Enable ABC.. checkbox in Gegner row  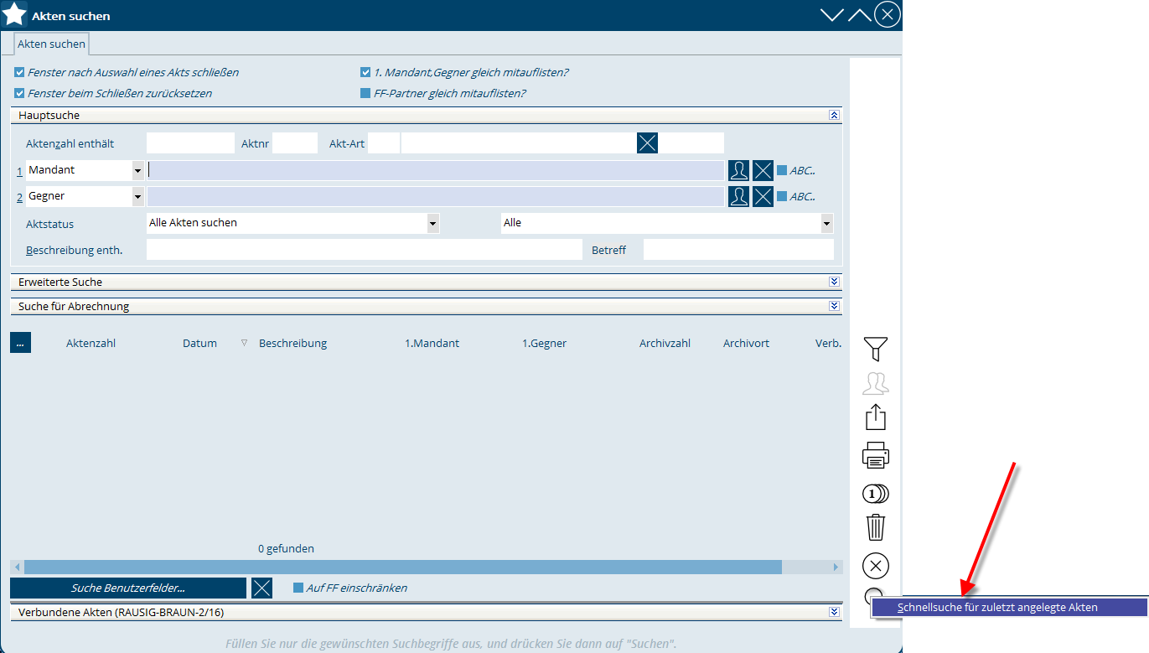coord(782,196)
